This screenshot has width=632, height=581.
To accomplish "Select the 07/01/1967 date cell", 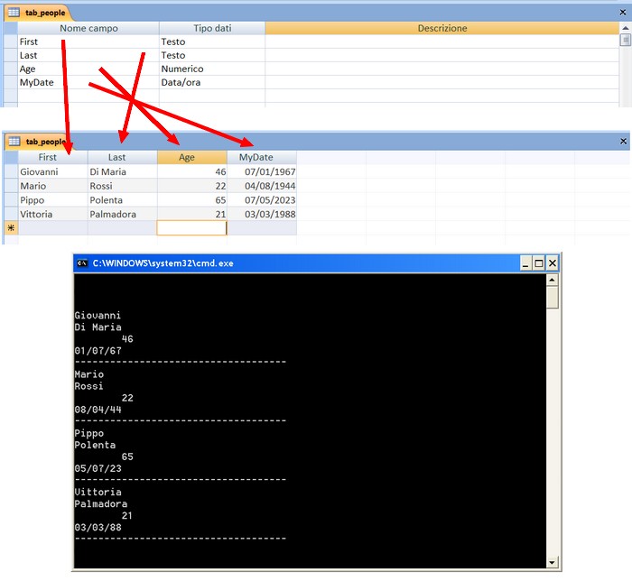I will coord(262,172).
